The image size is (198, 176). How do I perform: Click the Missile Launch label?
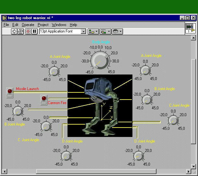27,89
